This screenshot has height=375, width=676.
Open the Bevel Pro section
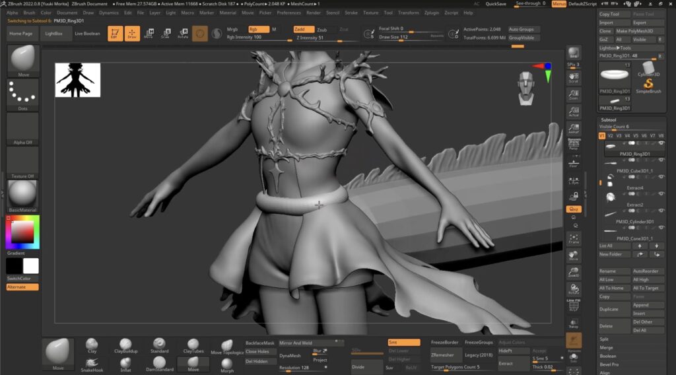pos(609,364)
